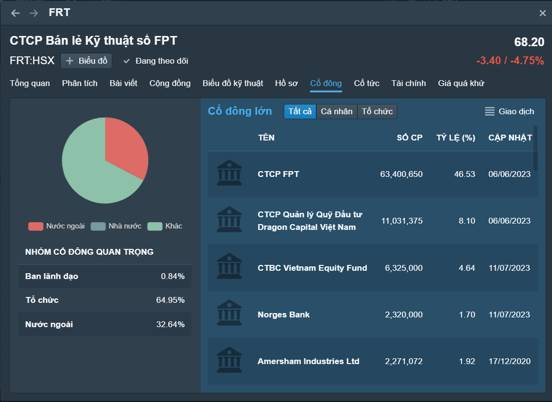Switch to the Tổng quan tab

[x=29, y=84]
